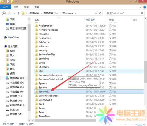Screen dimensions: 147x126
Task: Select 最近访问的位置 in favorites
Action: click(16, 28)
